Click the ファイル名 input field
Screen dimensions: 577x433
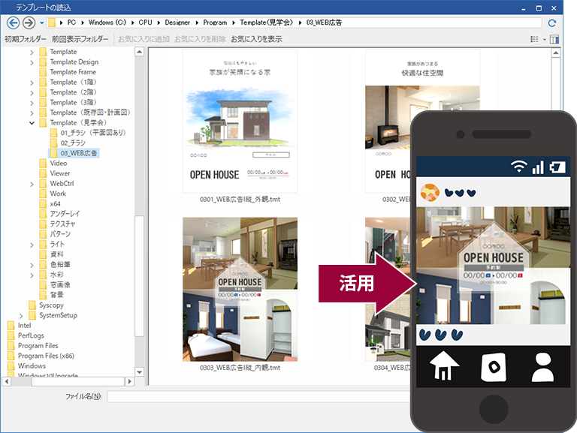tap(258, 397)
